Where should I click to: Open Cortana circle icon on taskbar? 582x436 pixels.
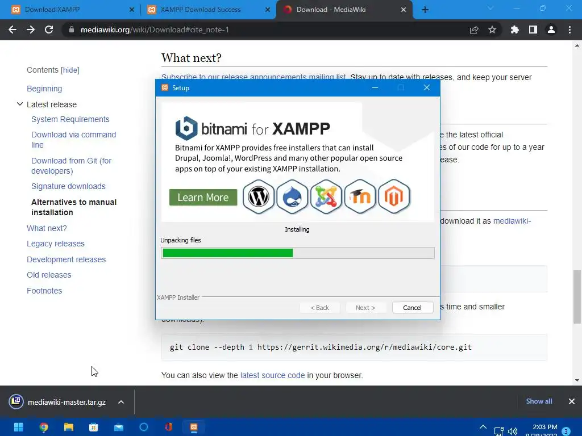coord(144,427)
